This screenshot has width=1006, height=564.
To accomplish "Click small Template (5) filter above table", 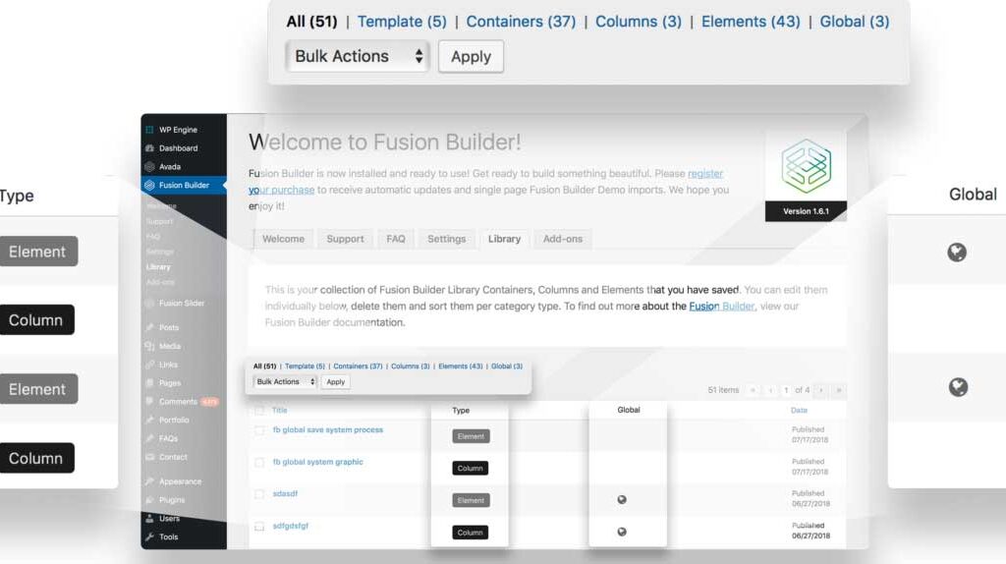I will point(305,367).
